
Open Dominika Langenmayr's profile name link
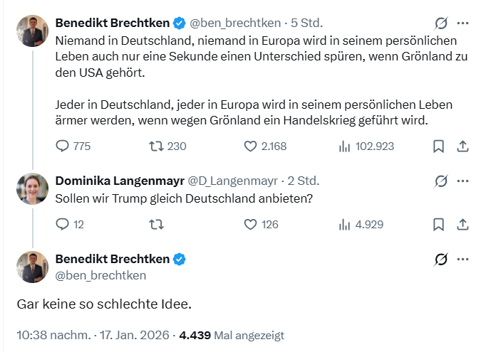(119, 181)
